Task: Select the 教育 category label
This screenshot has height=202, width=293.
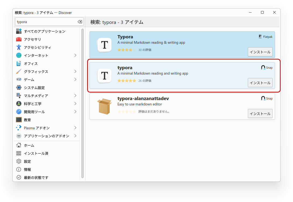Action: coord(27,120)
